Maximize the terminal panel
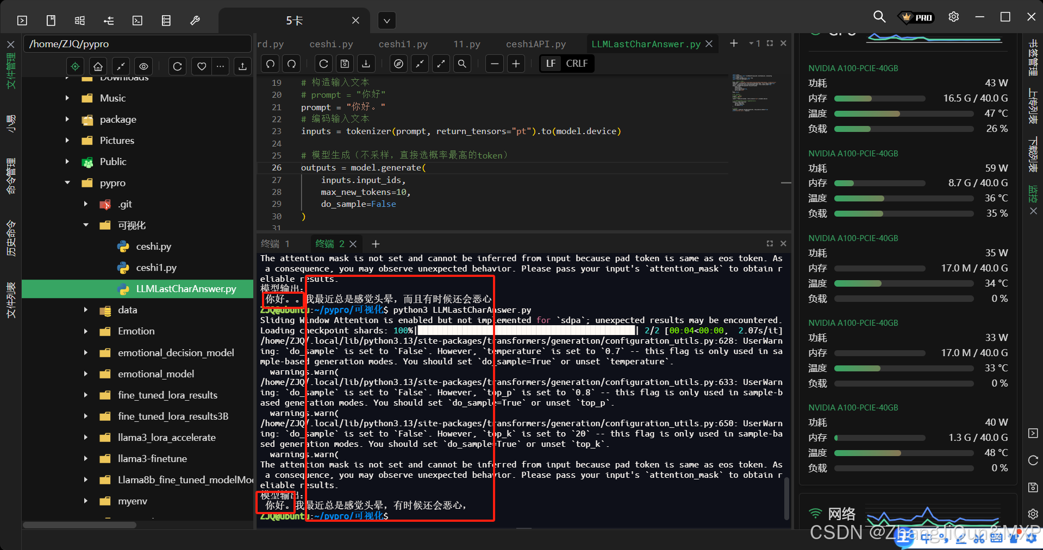1043x550 pixels. (x=770, y=243)
